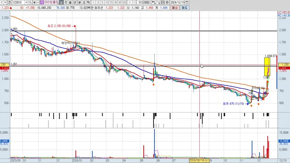The height and width of the screenshot is (163, 290).
Task: Click the save chart floppy icon
Action: point(163,2)
